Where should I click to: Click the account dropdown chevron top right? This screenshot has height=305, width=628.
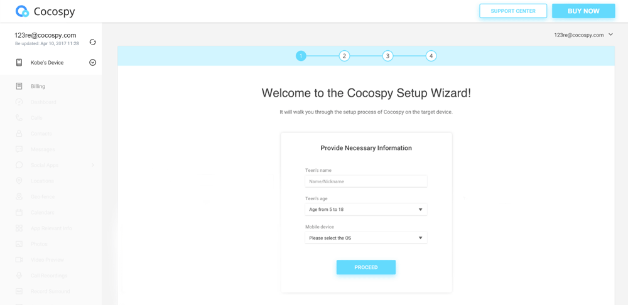click(x=610, y=35)
